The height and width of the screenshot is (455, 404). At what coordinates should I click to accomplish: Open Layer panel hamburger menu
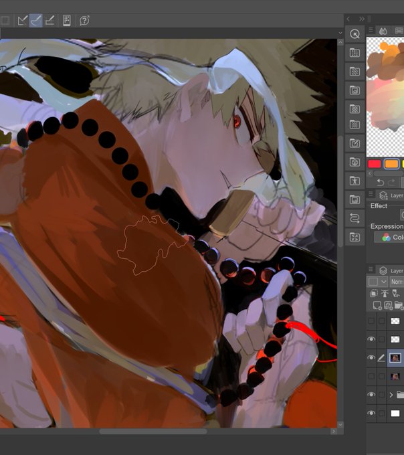click(x=371, y=269)
